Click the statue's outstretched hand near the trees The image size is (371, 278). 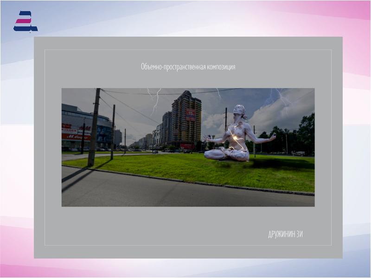271,137
